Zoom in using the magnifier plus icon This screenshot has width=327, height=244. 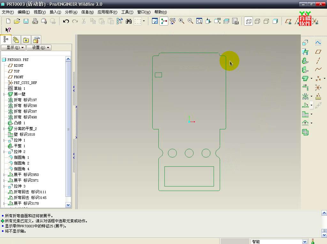[x=181, y=21]
